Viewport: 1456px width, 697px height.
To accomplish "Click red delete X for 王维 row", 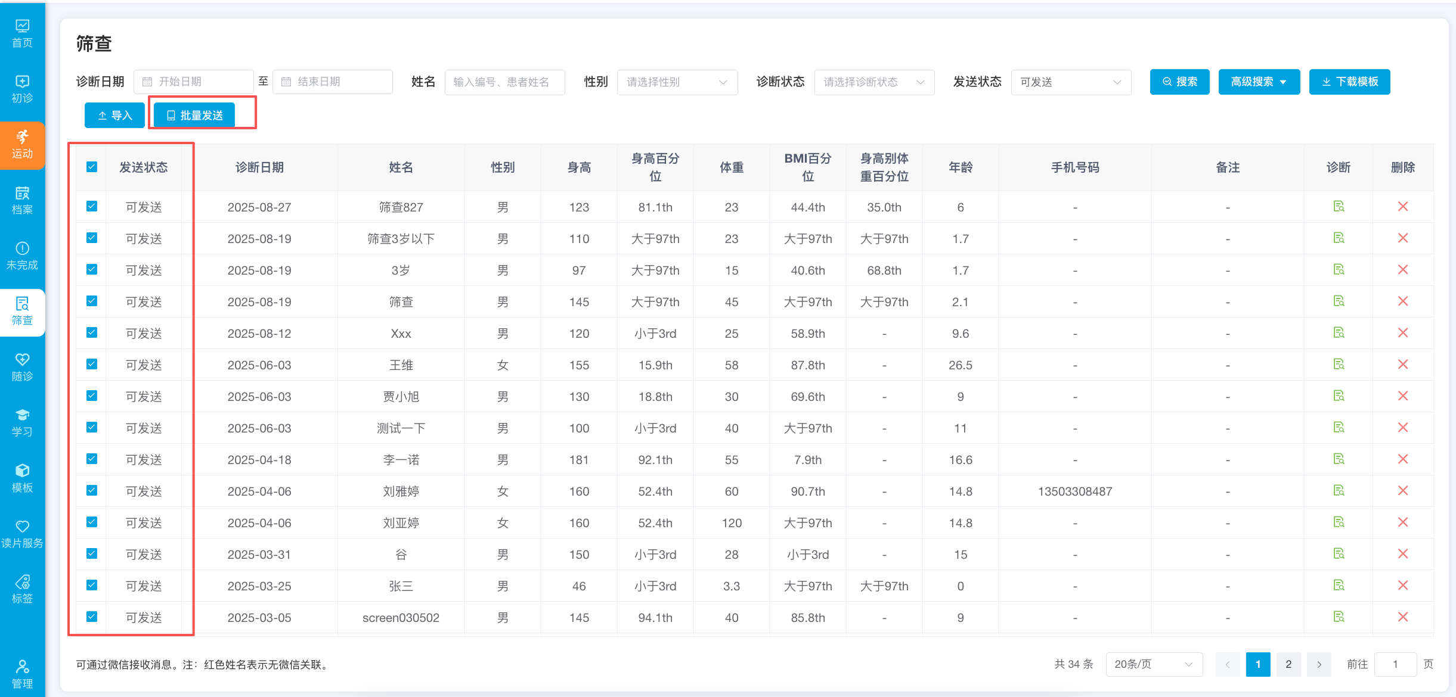I will (x=1402, y=365).
